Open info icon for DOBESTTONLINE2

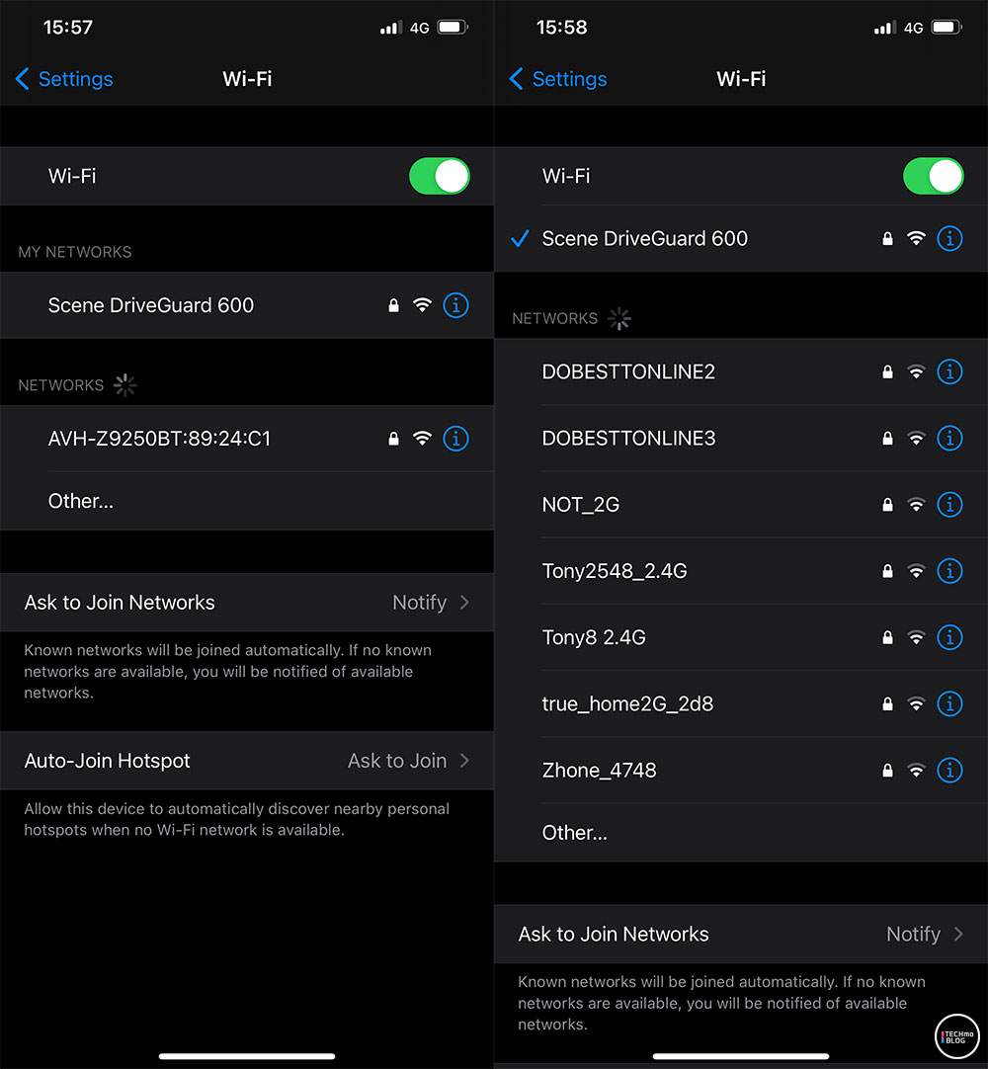949,371
